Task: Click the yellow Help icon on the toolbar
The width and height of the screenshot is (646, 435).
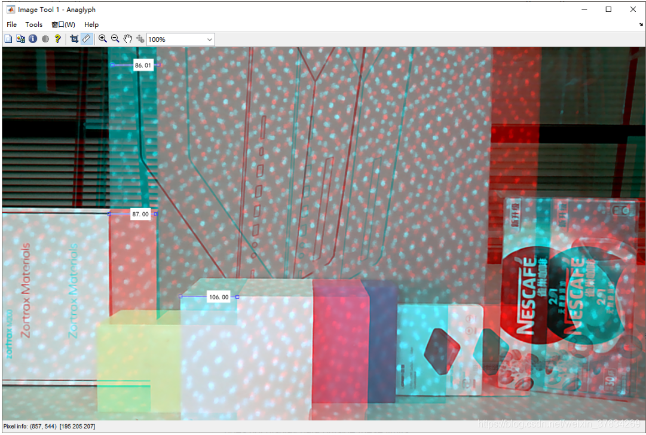Action: [x=57, y=39]
